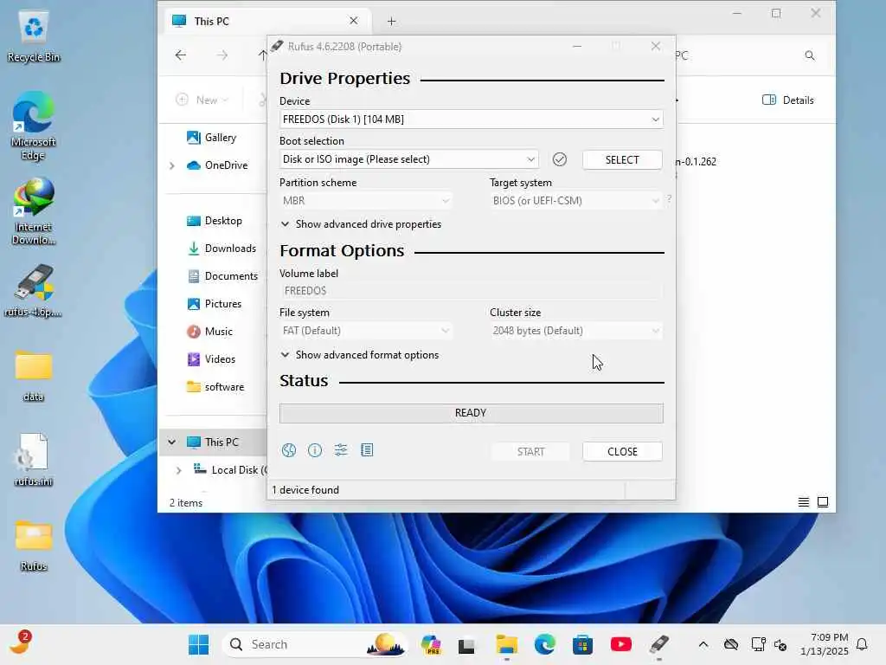Add a new Explorer tab
Viewport: 886px width, 665px height.
coord(392,22)
